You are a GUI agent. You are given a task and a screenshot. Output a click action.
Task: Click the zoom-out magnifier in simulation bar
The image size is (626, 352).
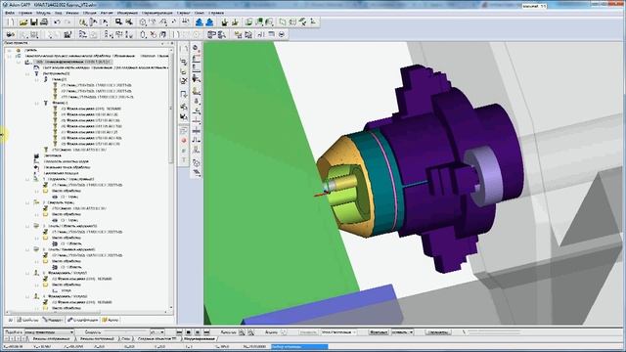point(250,332)
